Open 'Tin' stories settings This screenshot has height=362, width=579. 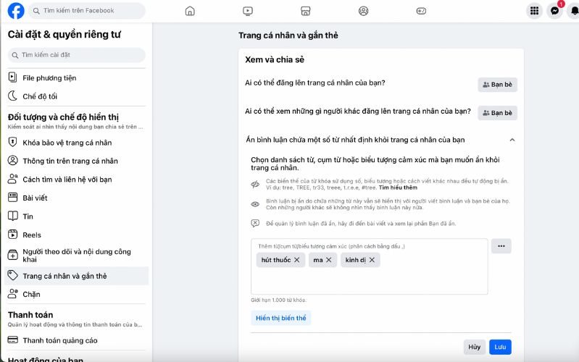click(76, 216)
